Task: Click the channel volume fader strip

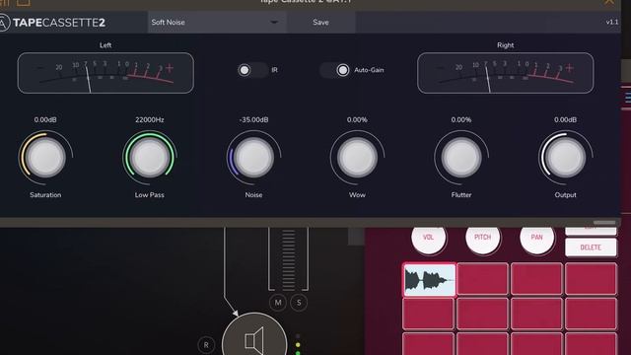Action: tap(289, 258)
